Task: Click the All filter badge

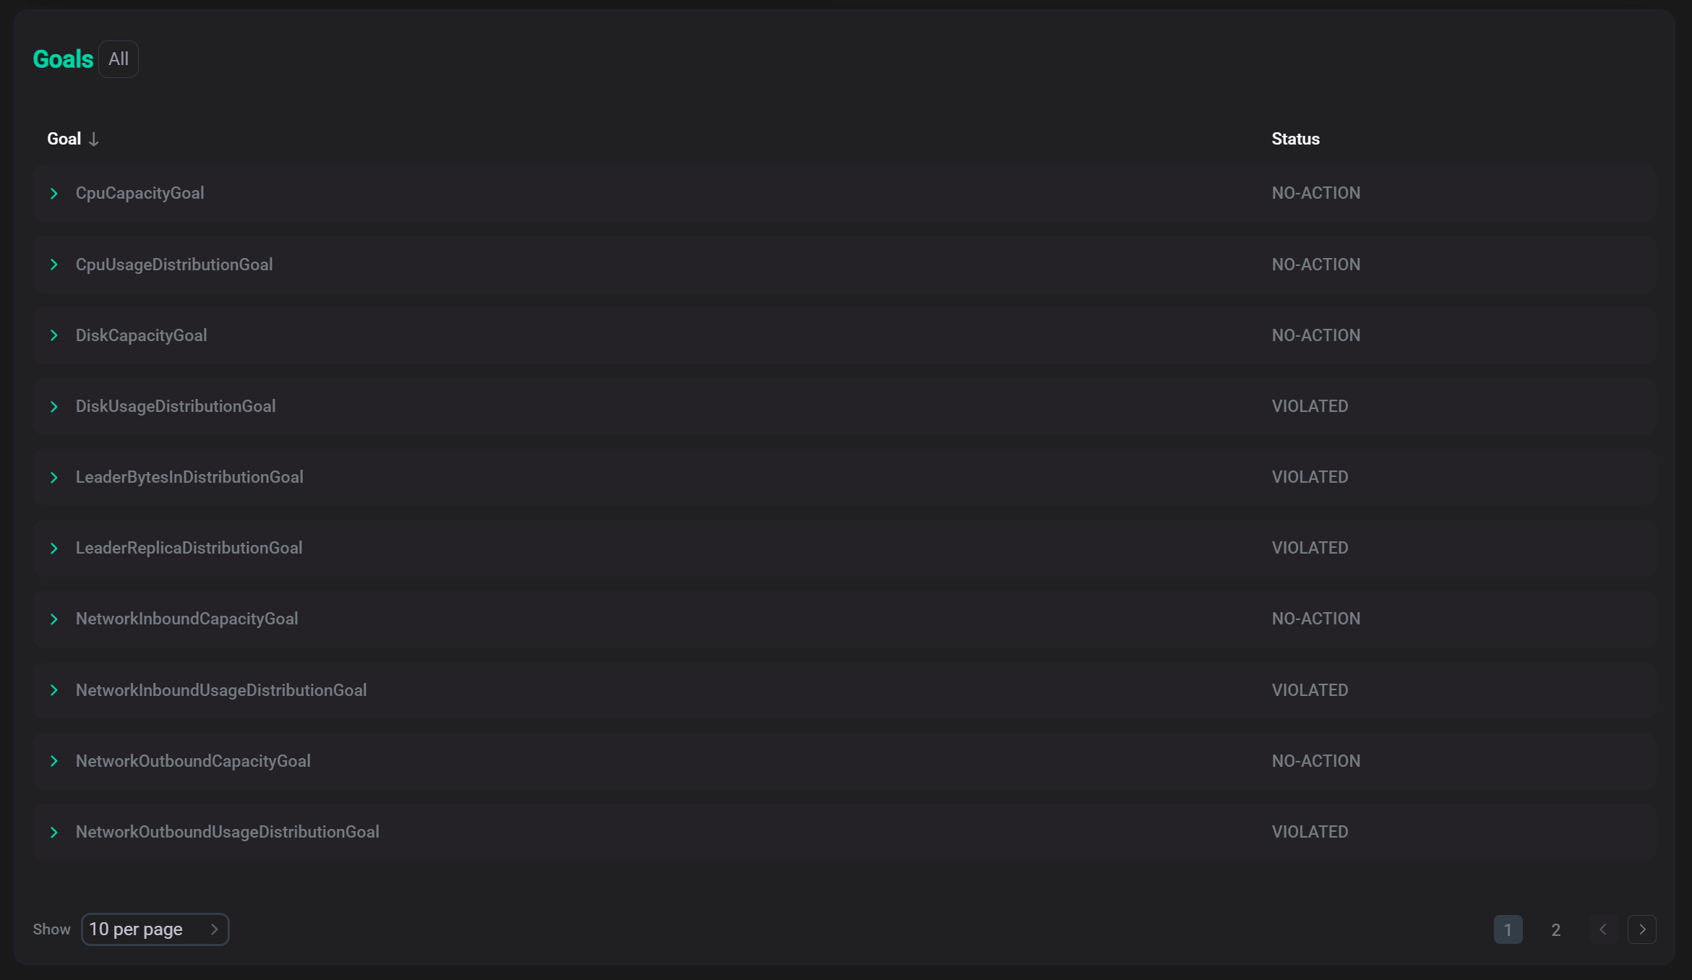Action: pos(119,59)
